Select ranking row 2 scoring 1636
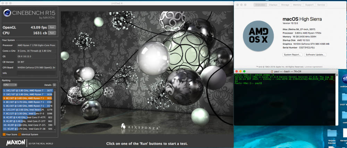Viewport: 347px width, 148px height. click(x=28, y=94)
